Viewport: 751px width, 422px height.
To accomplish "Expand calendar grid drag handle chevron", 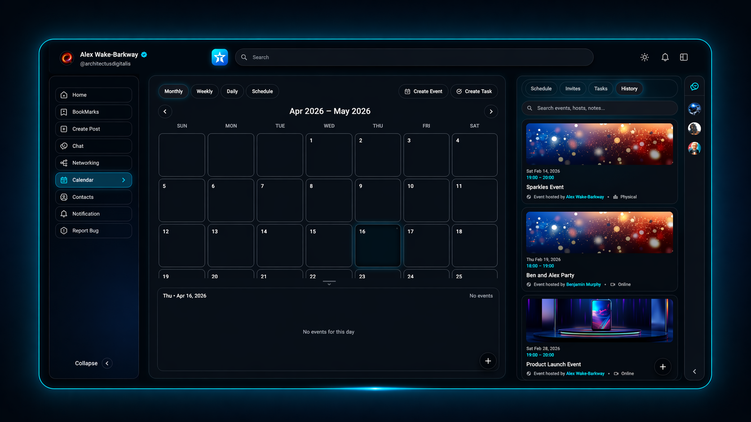I will tap(329, 283).
